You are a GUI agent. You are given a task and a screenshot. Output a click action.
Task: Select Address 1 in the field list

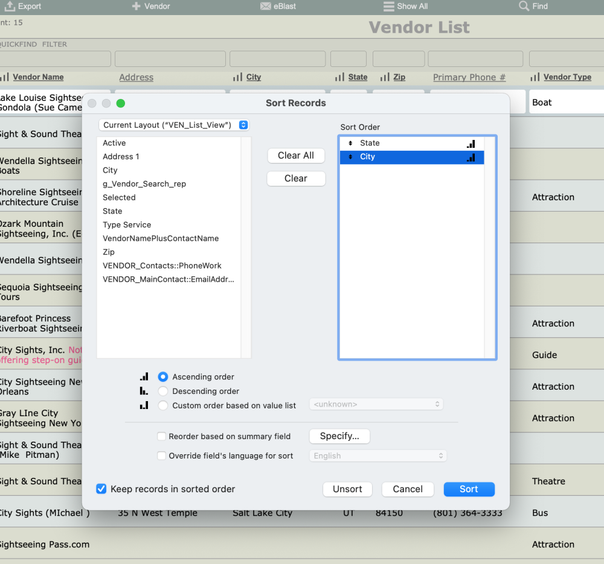point(169,157)
